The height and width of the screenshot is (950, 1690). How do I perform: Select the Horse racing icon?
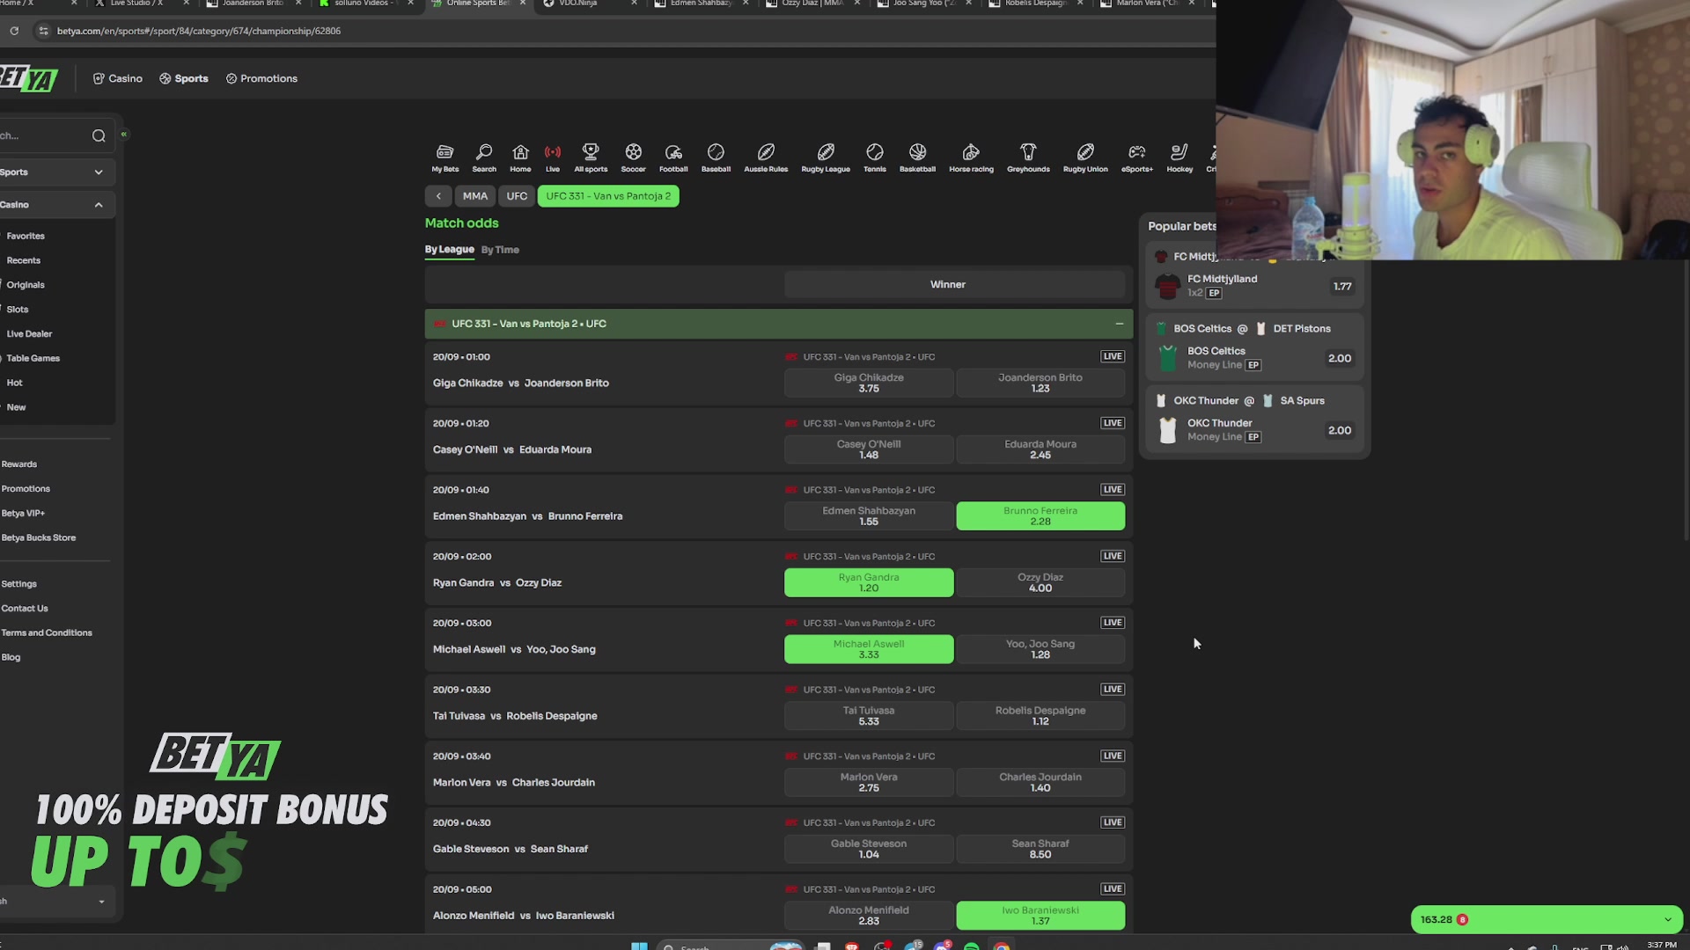pyautogui.click(x=971, y=158)
